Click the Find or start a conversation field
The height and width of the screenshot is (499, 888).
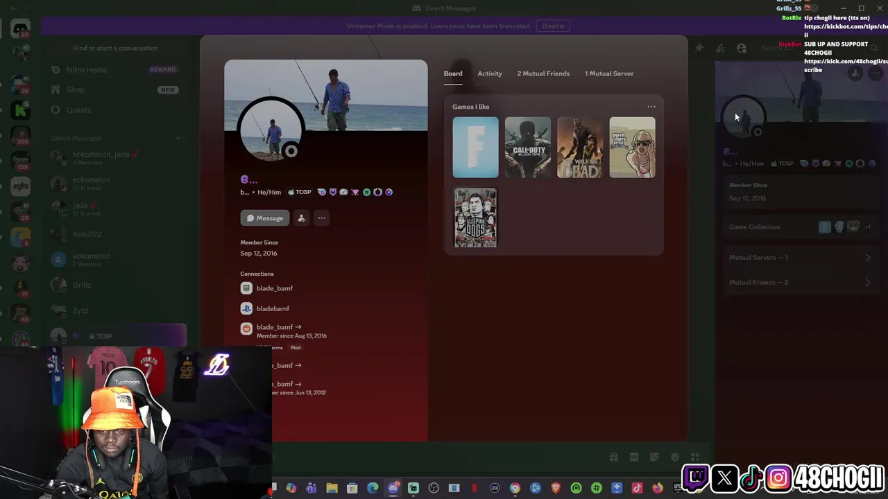pyautogui.click(x=116, y=48)
